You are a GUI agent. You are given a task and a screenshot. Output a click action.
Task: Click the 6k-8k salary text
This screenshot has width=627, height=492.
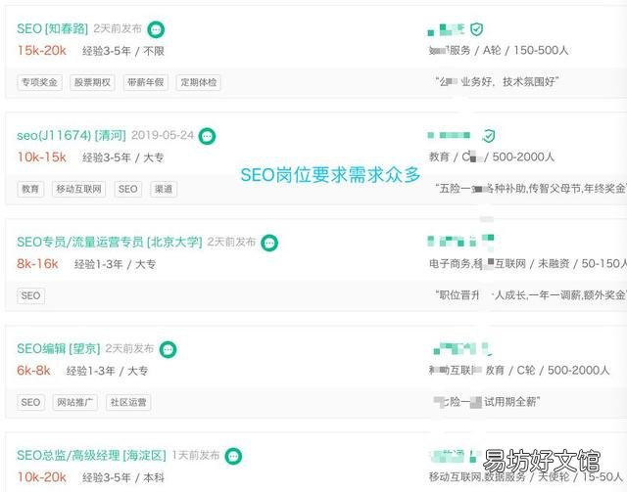coord(33,370)
